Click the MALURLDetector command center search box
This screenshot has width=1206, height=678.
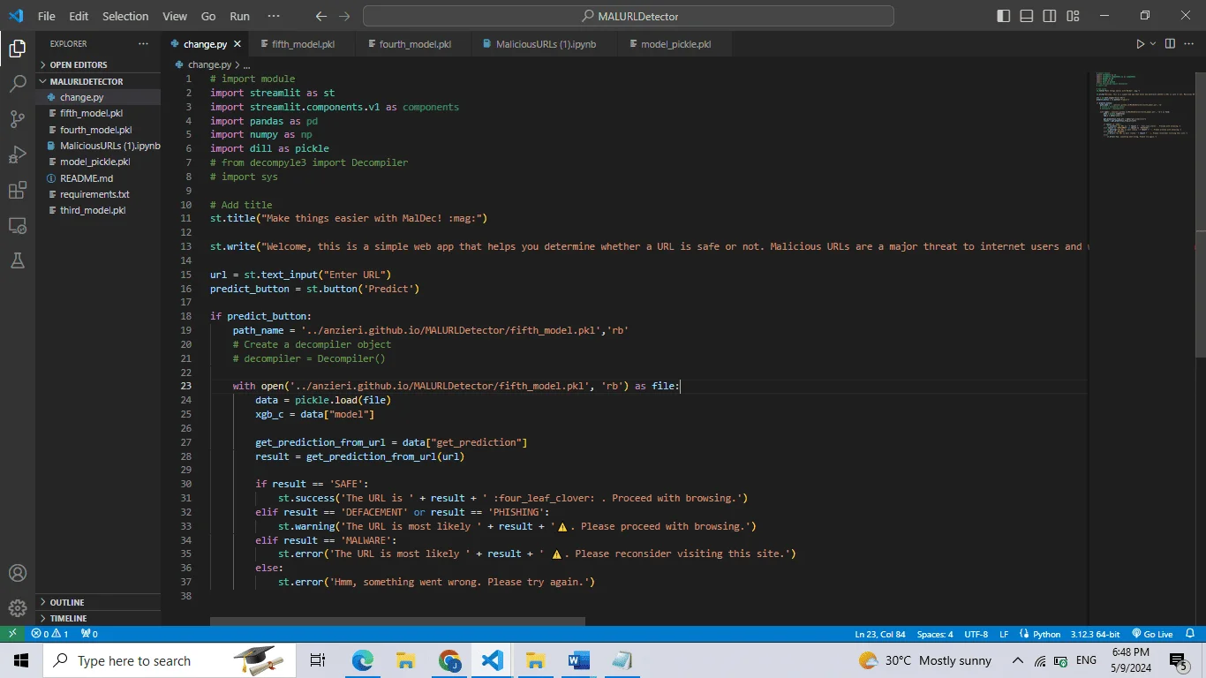tap(629, 16)
